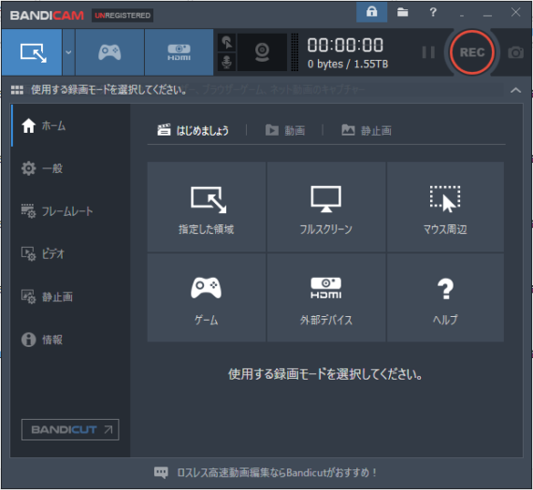Select the マウス周辺 recording tile
Viewport: 533px width, 490px height.
[x=445, y=207]
